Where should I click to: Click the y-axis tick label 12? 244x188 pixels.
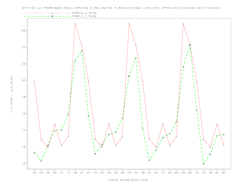pyautogui.click(x=23, y=147)
